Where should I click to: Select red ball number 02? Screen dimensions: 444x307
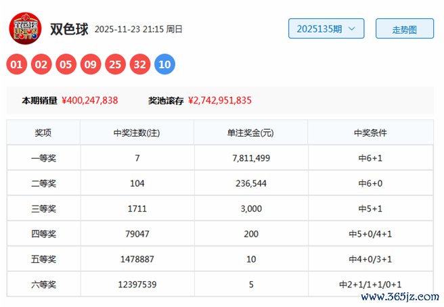pyautogui.click(x=42, y=65)
